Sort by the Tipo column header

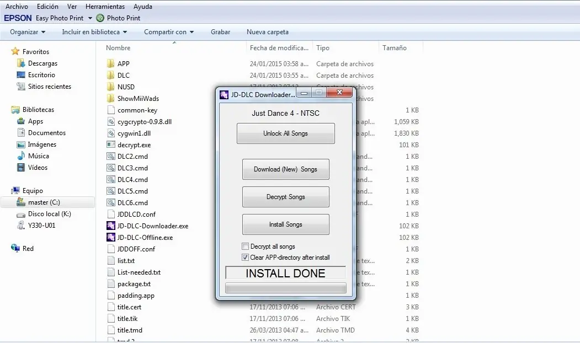pos(322,47)
